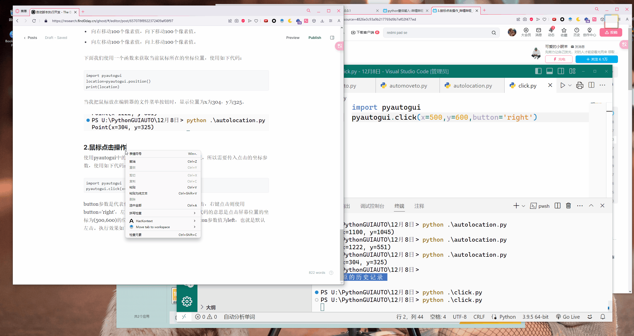Toggle VS Code panel layout button

pyautogui.click(x=549, y=71)
